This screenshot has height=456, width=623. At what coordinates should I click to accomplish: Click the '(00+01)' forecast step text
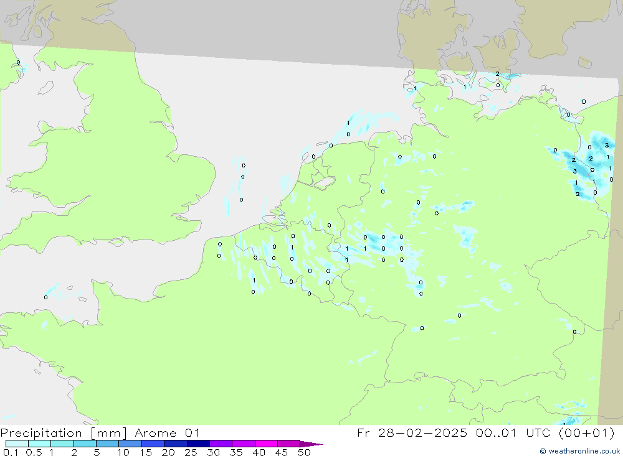click(x=586, y=432)
